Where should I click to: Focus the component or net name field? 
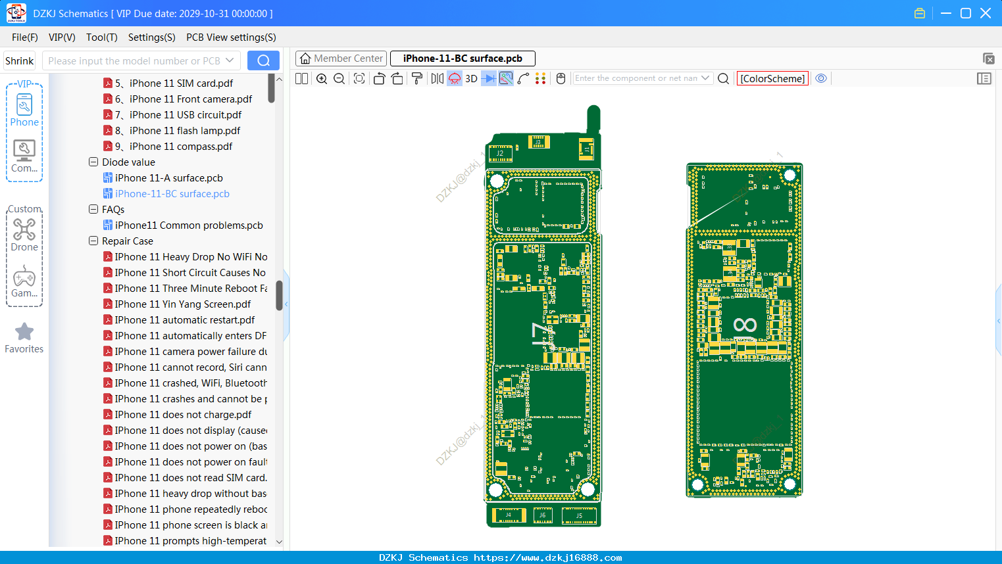(636, 78)
